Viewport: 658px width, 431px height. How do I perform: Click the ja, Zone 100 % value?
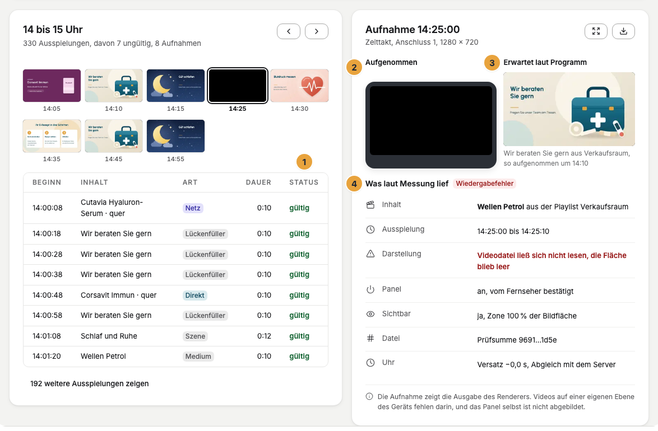click(527, 316)
